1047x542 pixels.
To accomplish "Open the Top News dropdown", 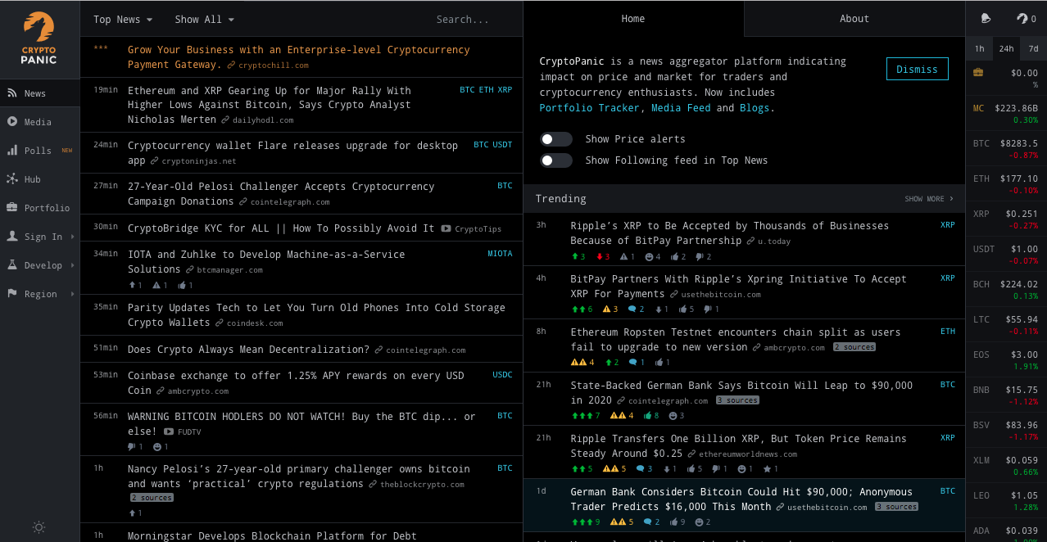I will pos(123,20).
